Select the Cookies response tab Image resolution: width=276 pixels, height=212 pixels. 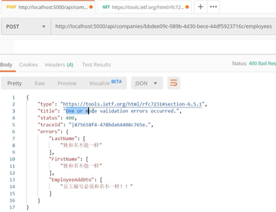pyautogui.click(x=28, y=65)
